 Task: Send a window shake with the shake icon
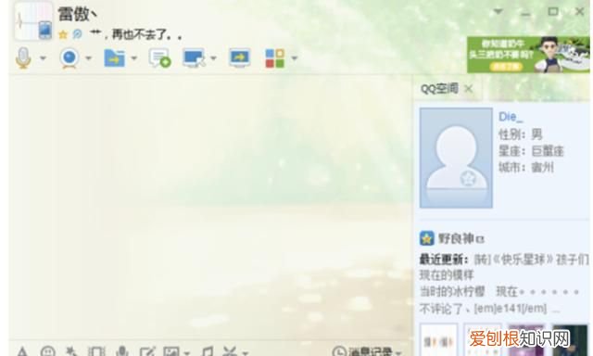[96, 352]
